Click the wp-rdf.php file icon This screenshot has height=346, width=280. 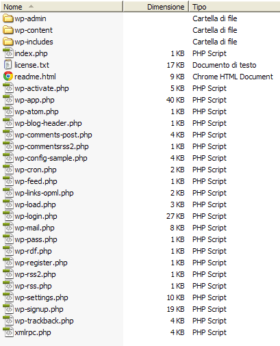(8, 251)
